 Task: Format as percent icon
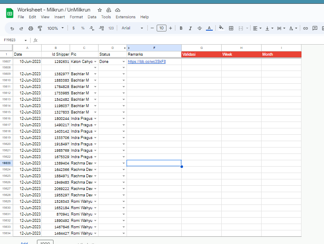tap(83, 28)
